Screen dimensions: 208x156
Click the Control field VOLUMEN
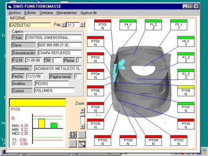54,90
